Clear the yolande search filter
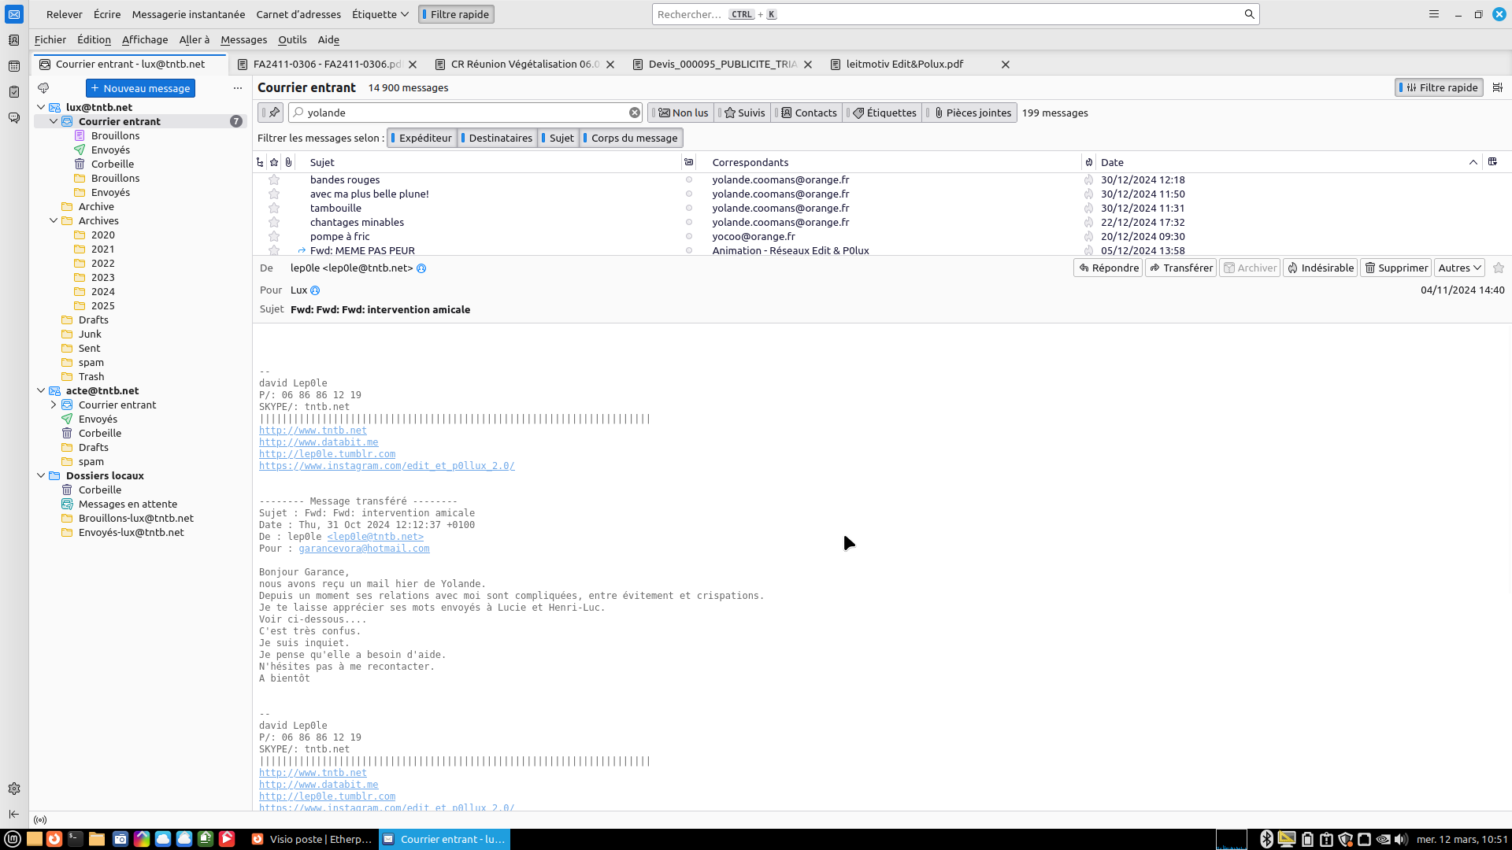1512x850 pixels. [635, 113]
